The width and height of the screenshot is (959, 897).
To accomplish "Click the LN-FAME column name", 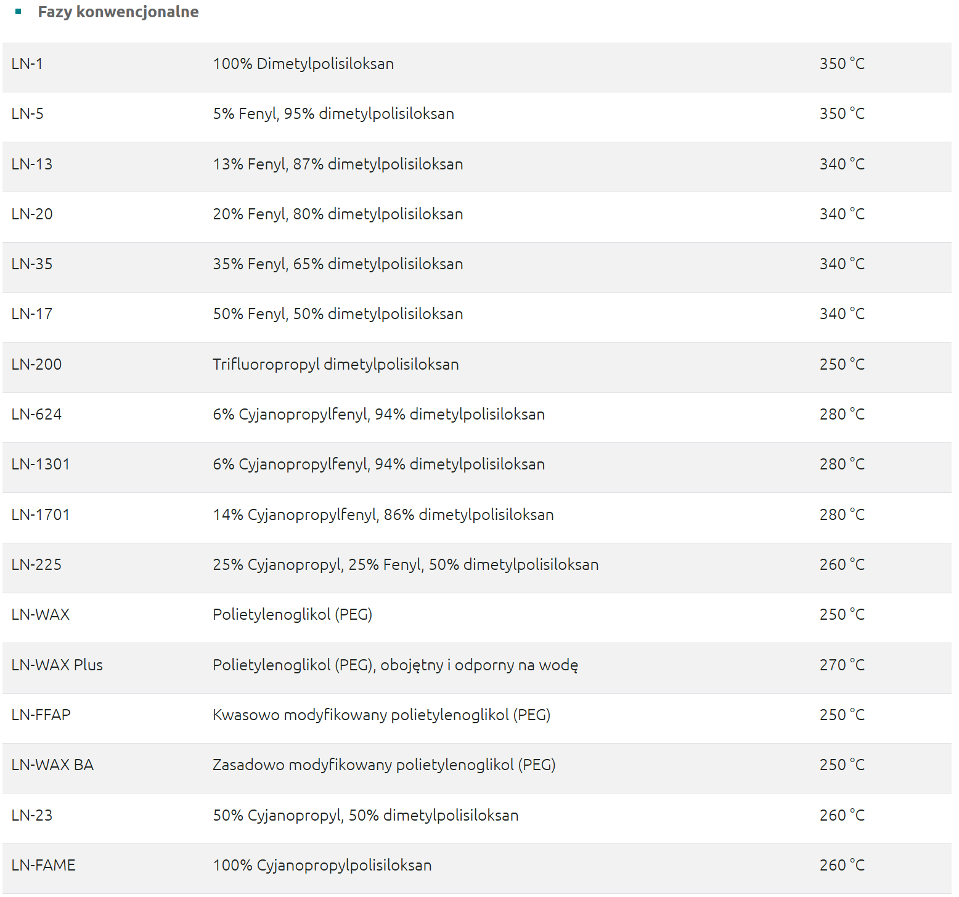I will pos(43,865).
